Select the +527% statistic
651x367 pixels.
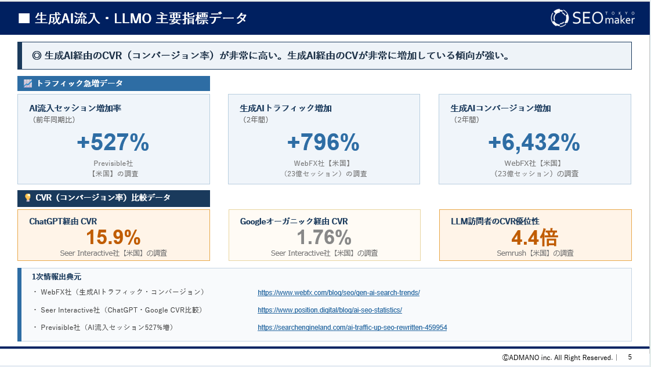[x=114, y=141]
